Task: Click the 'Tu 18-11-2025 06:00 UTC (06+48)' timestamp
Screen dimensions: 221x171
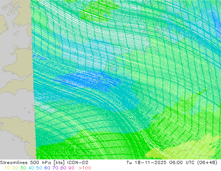Action: [172, 163]
